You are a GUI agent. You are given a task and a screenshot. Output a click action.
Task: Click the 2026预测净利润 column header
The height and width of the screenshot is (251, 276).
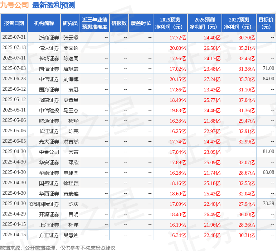pyautogui.click(x=205, y=23)
